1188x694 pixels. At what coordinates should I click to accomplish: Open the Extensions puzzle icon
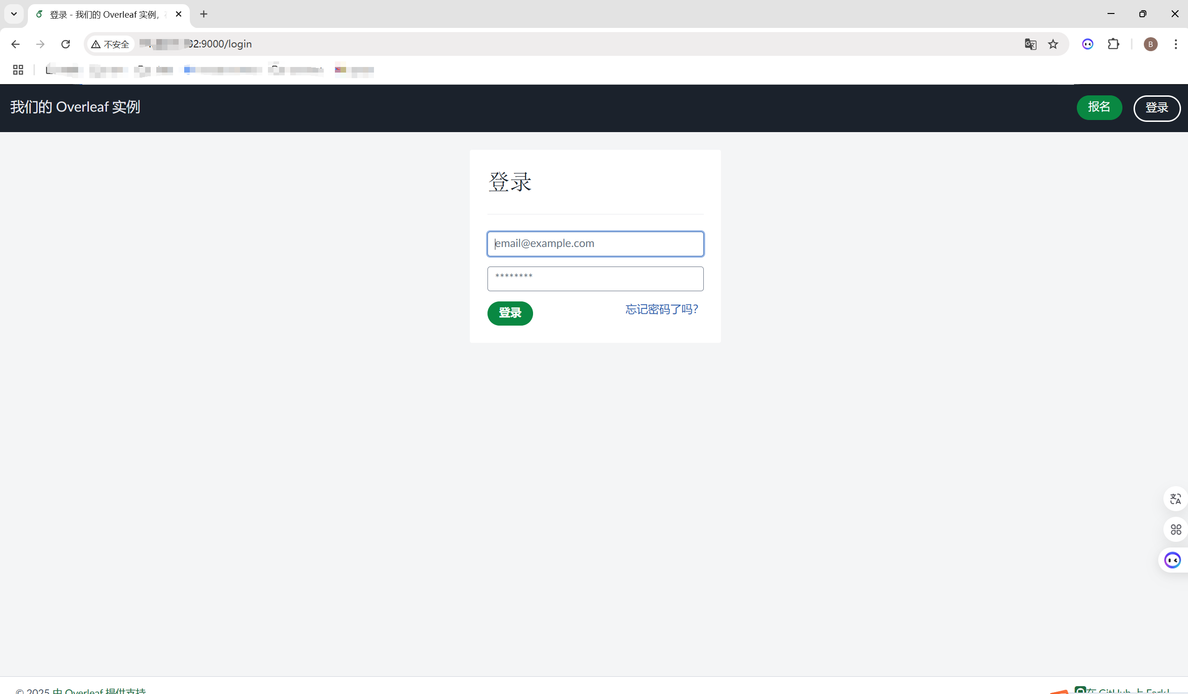[1114, 44]
